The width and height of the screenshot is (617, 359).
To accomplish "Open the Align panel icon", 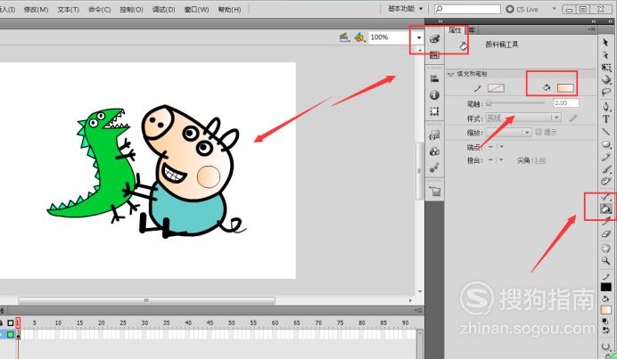I will [434, 78].
